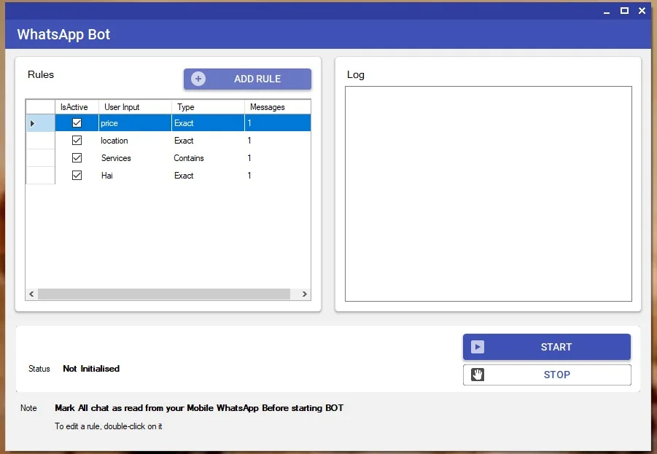
Task: Click inside the Log output box
Action: point(488,193)
